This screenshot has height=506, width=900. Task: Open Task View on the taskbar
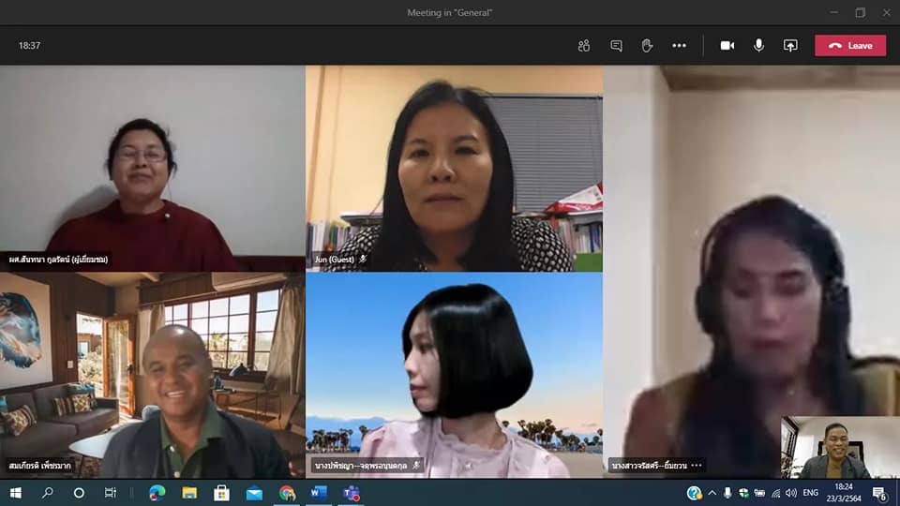coord(111,493)
